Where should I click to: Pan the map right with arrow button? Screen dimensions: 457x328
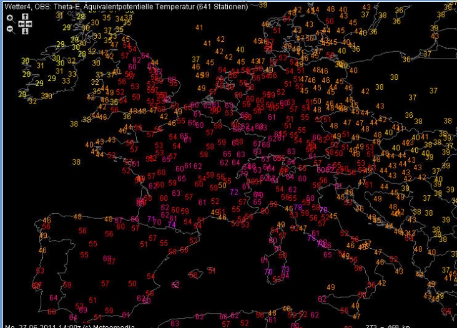29,24
